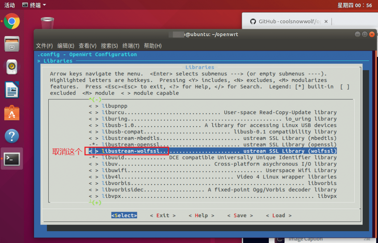The width and height of the screenshot is (378, 243).
Task: Click 'Cross-platform asychronous I/O library' text
Action: tap(275, 164)
